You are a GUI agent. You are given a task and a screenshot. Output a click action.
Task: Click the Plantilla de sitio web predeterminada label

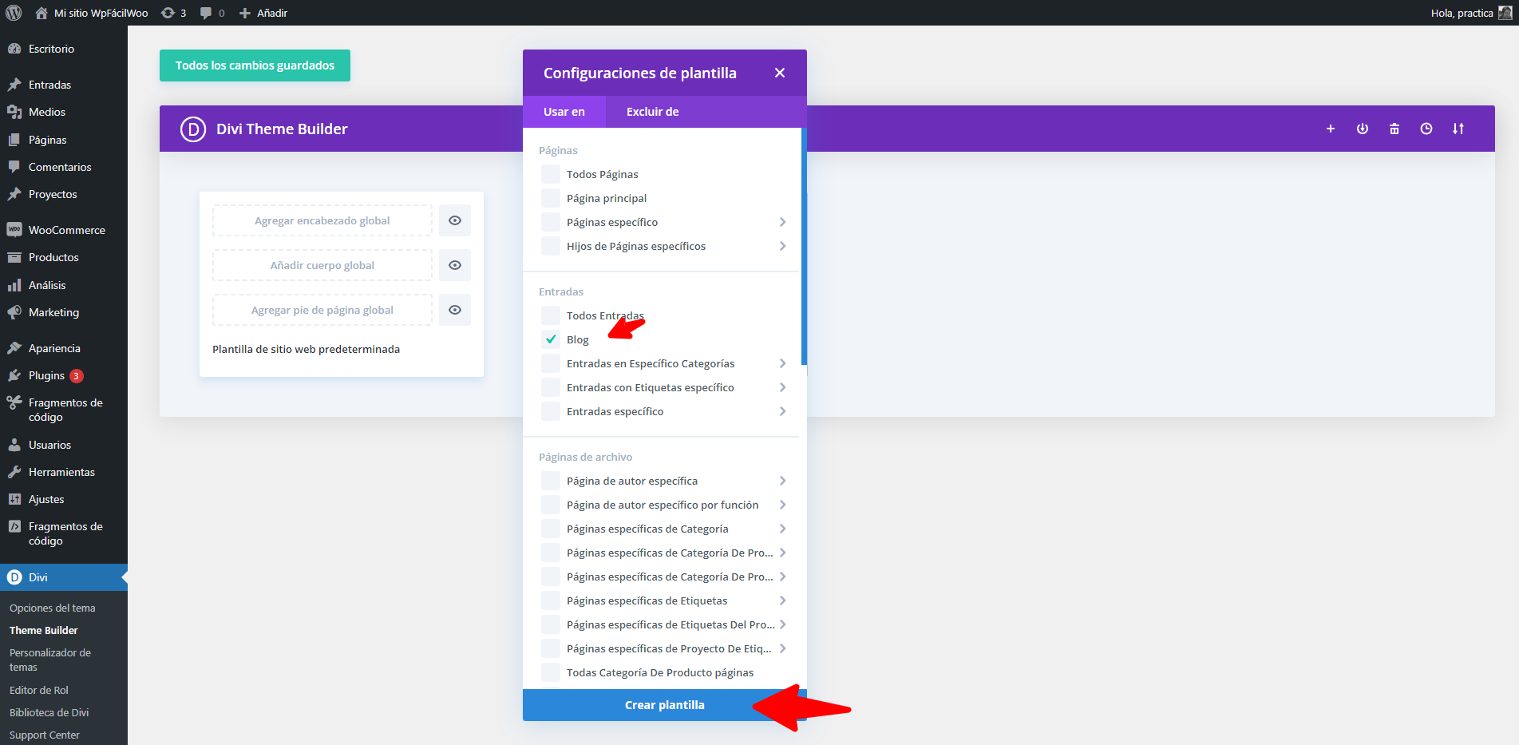pyautogui.click(x=307, y=349)
